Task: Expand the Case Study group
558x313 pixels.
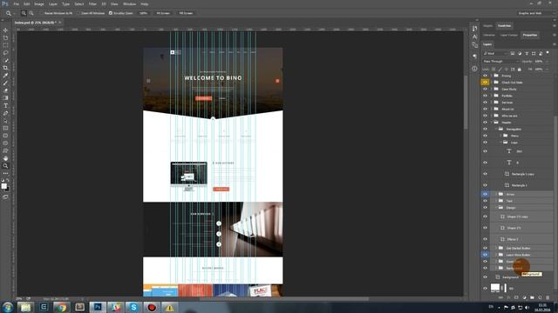Action: click(x=492, y=89)
